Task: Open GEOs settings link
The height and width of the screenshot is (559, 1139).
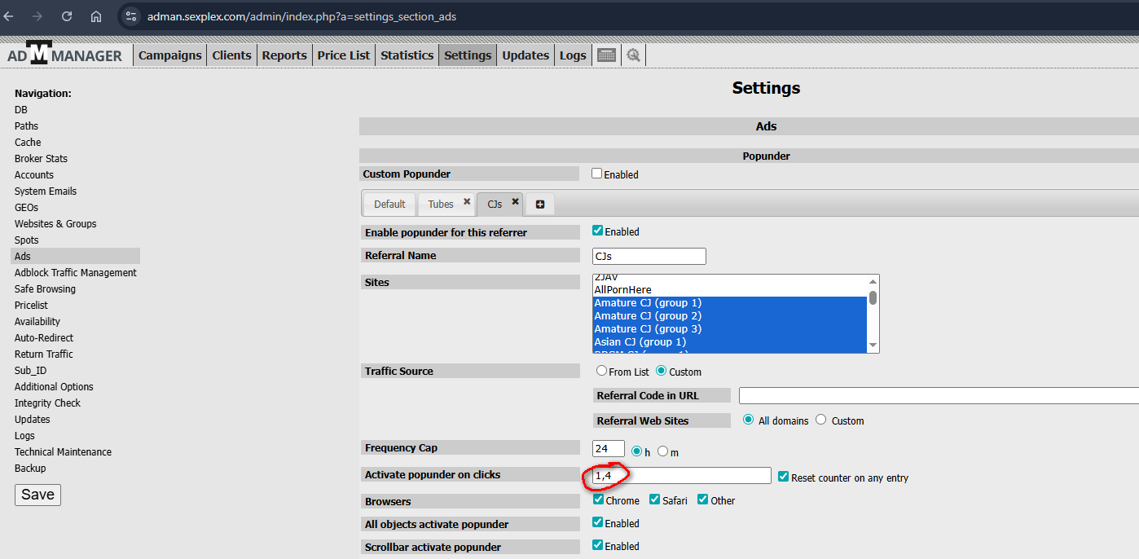Action: pos(26,207)
